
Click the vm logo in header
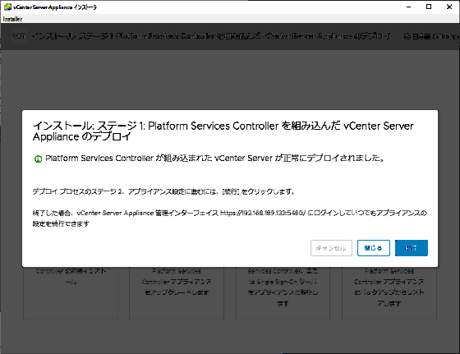click(x=19, y=36)
